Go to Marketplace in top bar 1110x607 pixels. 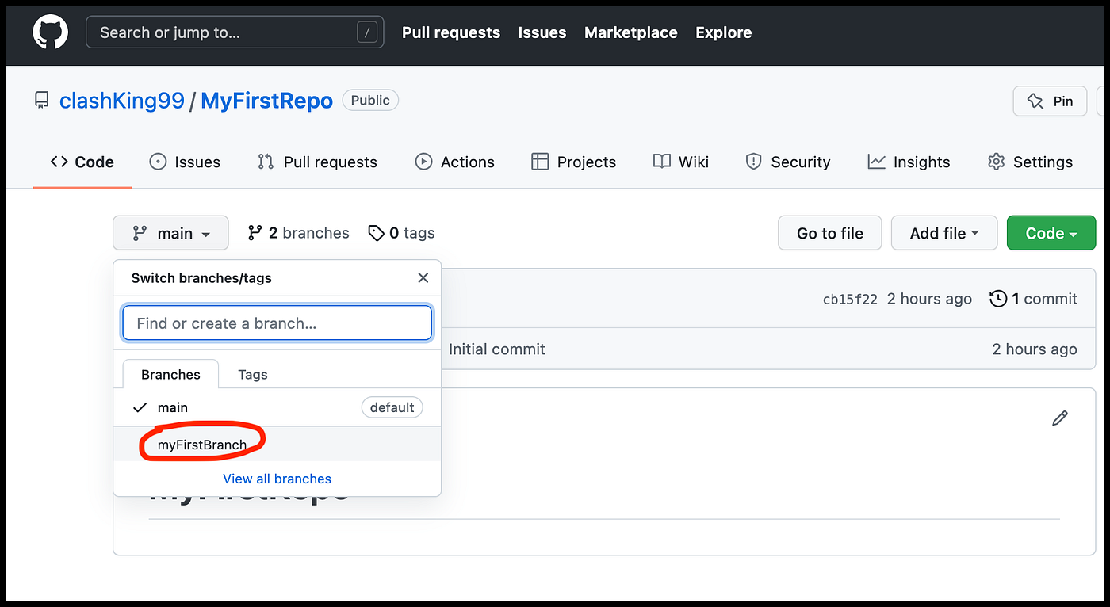pos(631,32)
